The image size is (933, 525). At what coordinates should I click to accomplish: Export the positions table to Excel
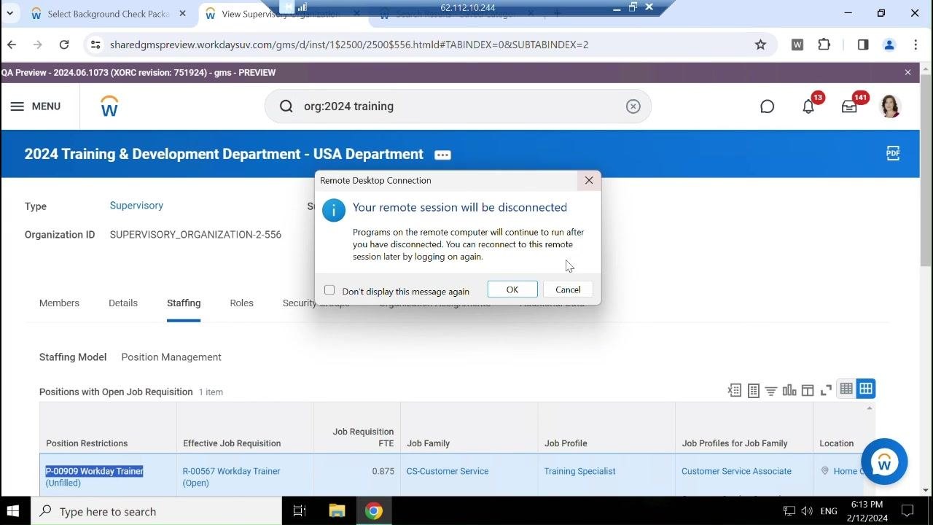734,390
